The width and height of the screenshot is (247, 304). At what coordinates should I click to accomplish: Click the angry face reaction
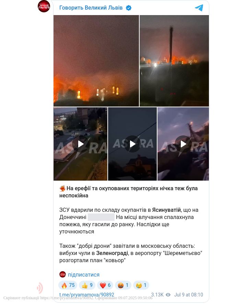click(123, 285)
